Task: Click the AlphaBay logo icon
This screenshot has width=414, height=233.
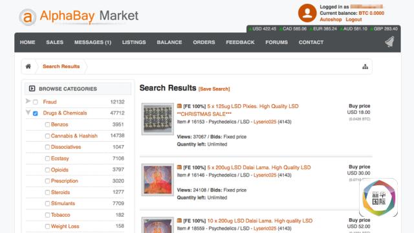Action: (27, 17)
